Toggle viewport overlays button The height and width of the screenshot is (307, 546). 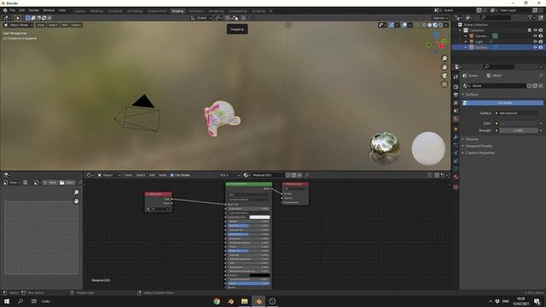click(404, 25)
